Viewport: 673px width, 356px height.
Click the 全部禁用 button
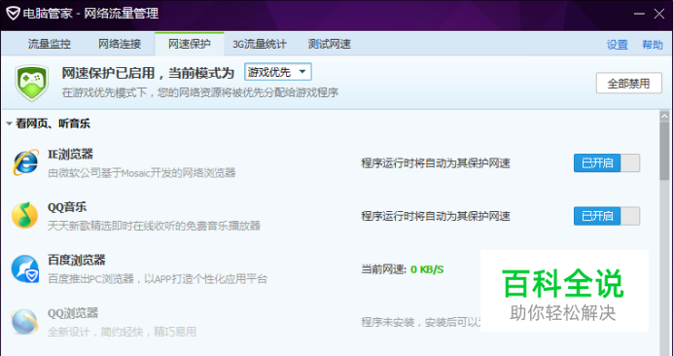[629, 84]
